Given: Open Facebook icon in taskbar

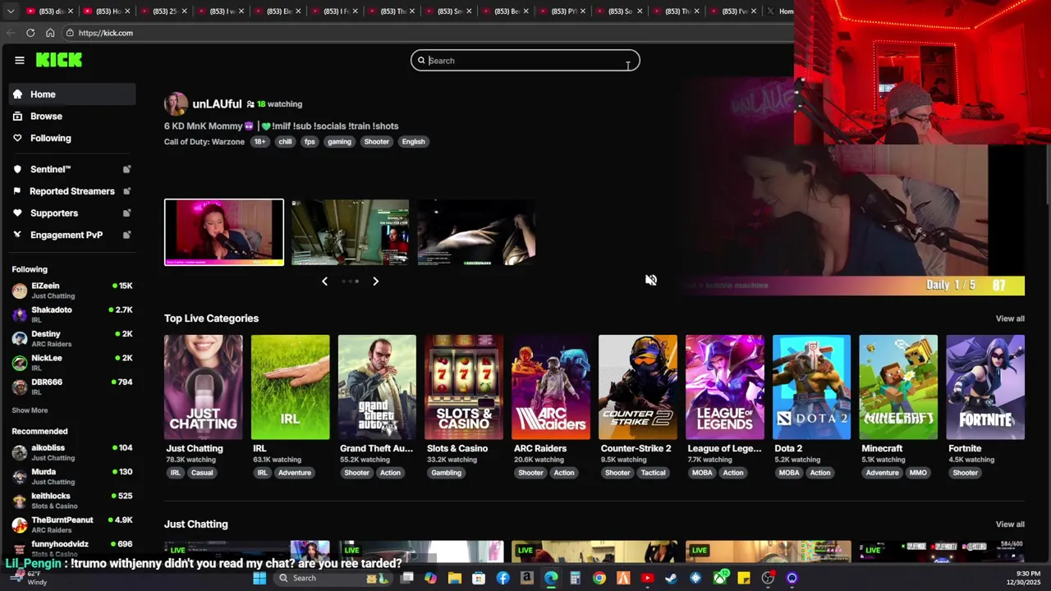Looking at the screenshot, I should [x=503, y=578].
